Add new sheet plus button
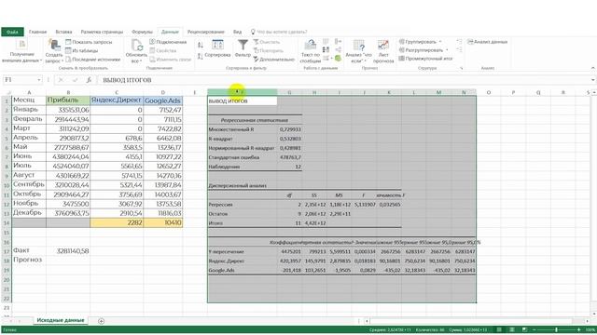 click(101, 321)
